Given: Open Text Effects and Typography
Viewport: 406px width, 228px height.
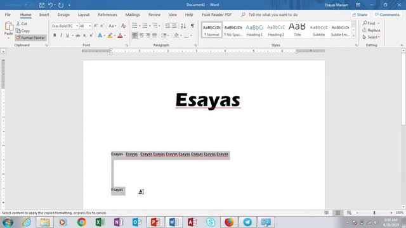Looking at the screenshot, I should click(x=100, y=35).
